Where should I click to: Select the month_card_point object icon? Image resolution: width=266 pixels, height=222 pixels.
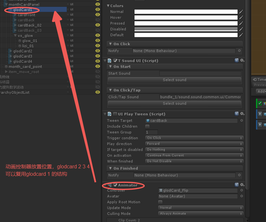tap(6, 67)
